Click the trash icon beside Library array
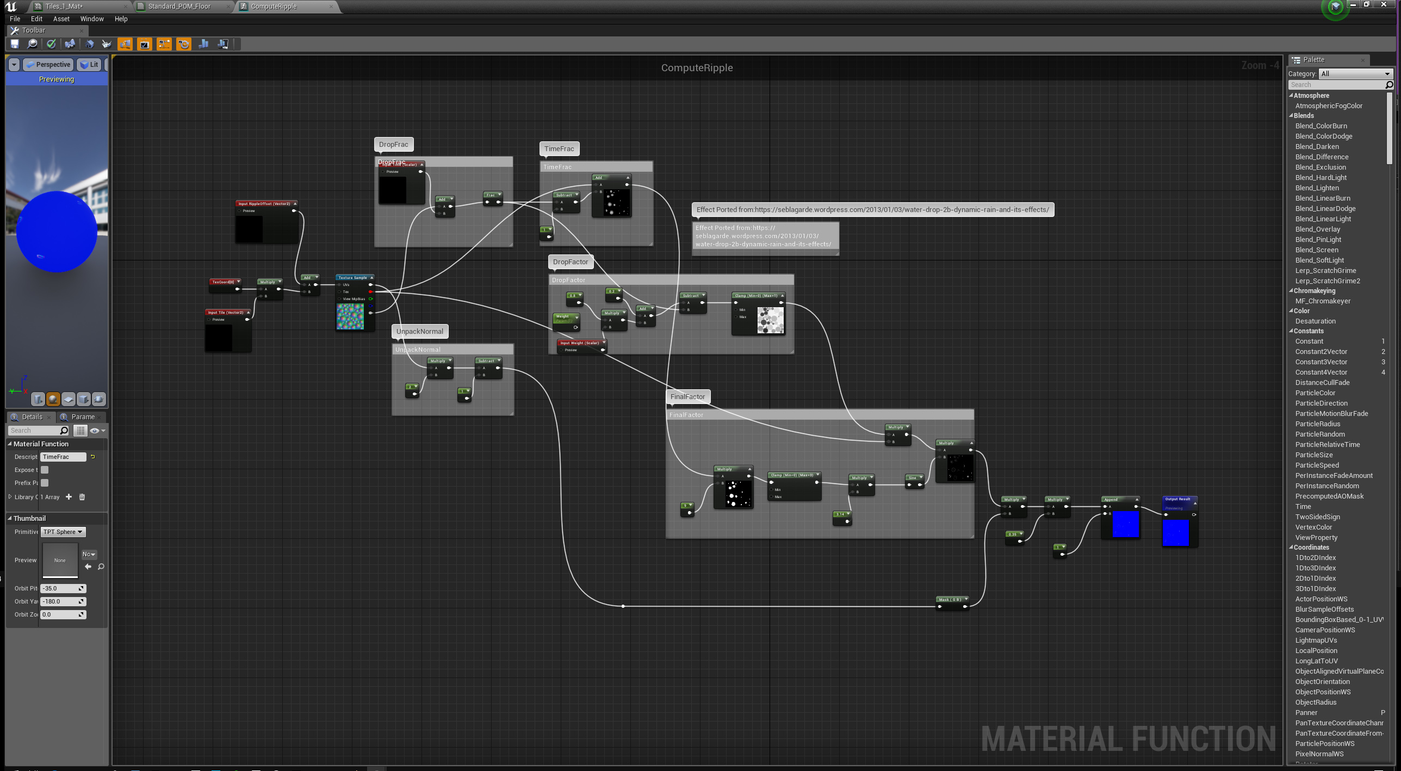The image size is (1401, 771). (82, 497)
